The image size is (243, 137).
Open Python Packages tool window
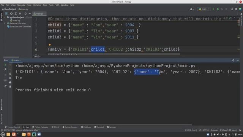(x=40, y=127)
